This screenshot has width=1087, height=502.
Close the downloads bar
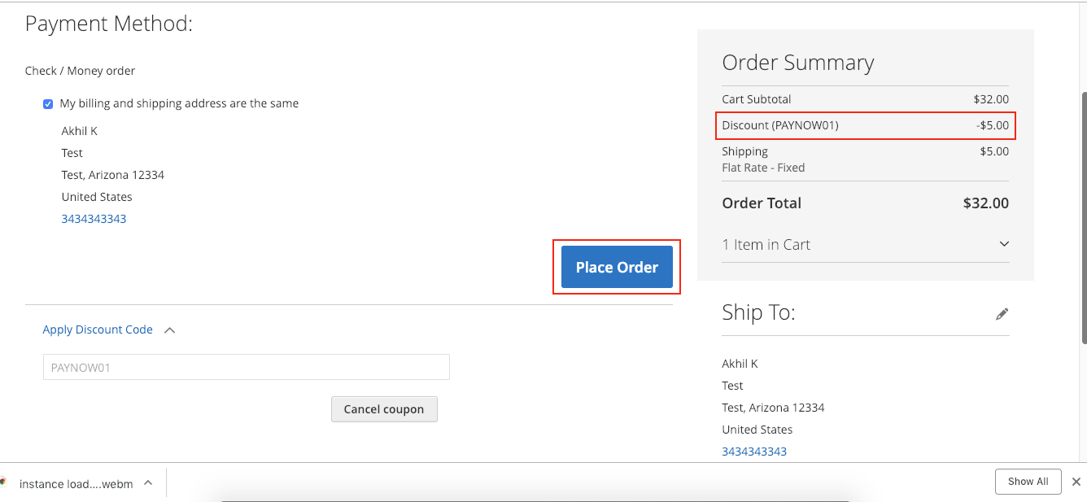coord(1076,482)
